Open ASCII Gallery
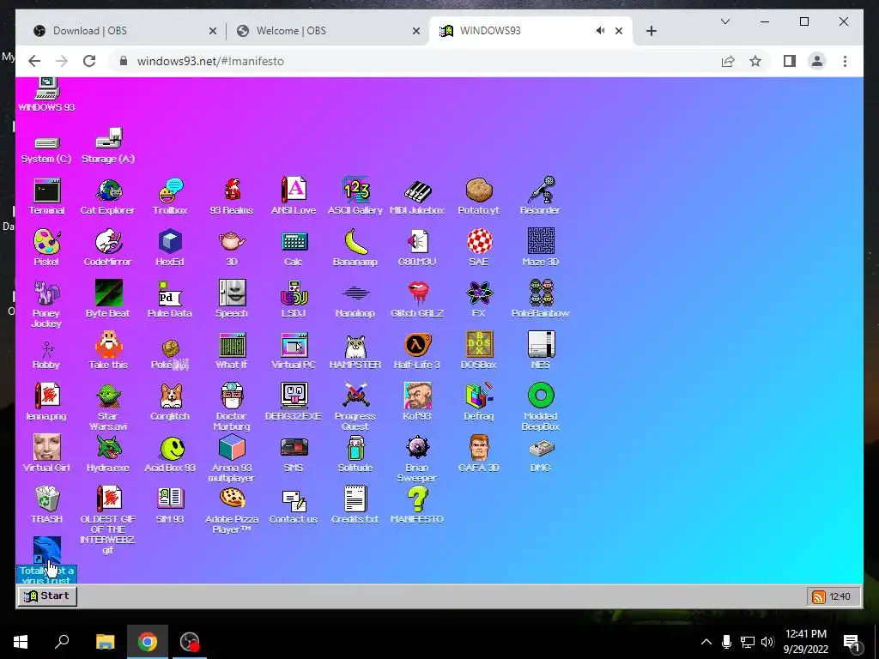Image resolution: width=879 pixels, height=659 pixels. (x=355, y=196)
